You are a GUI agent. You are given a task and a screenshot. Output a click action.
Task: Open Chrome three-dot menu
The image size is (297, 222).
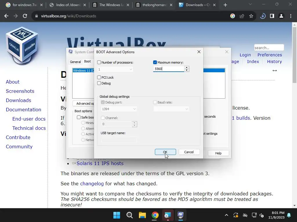291,16
